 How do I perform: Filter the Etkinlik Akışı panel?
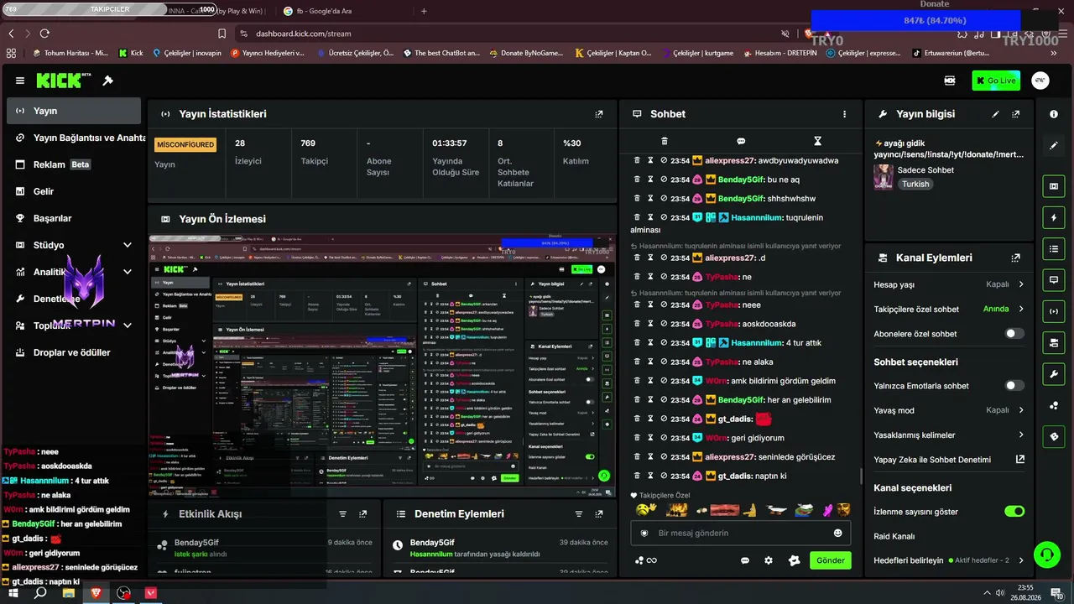point(342,514)
